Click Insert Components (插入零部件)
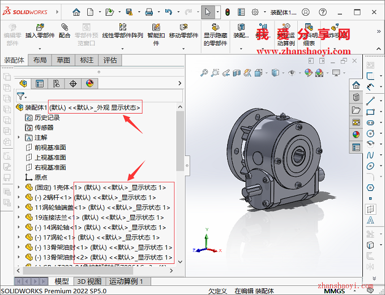The height and width of the screenshot is (295, 385). point(40,31)
